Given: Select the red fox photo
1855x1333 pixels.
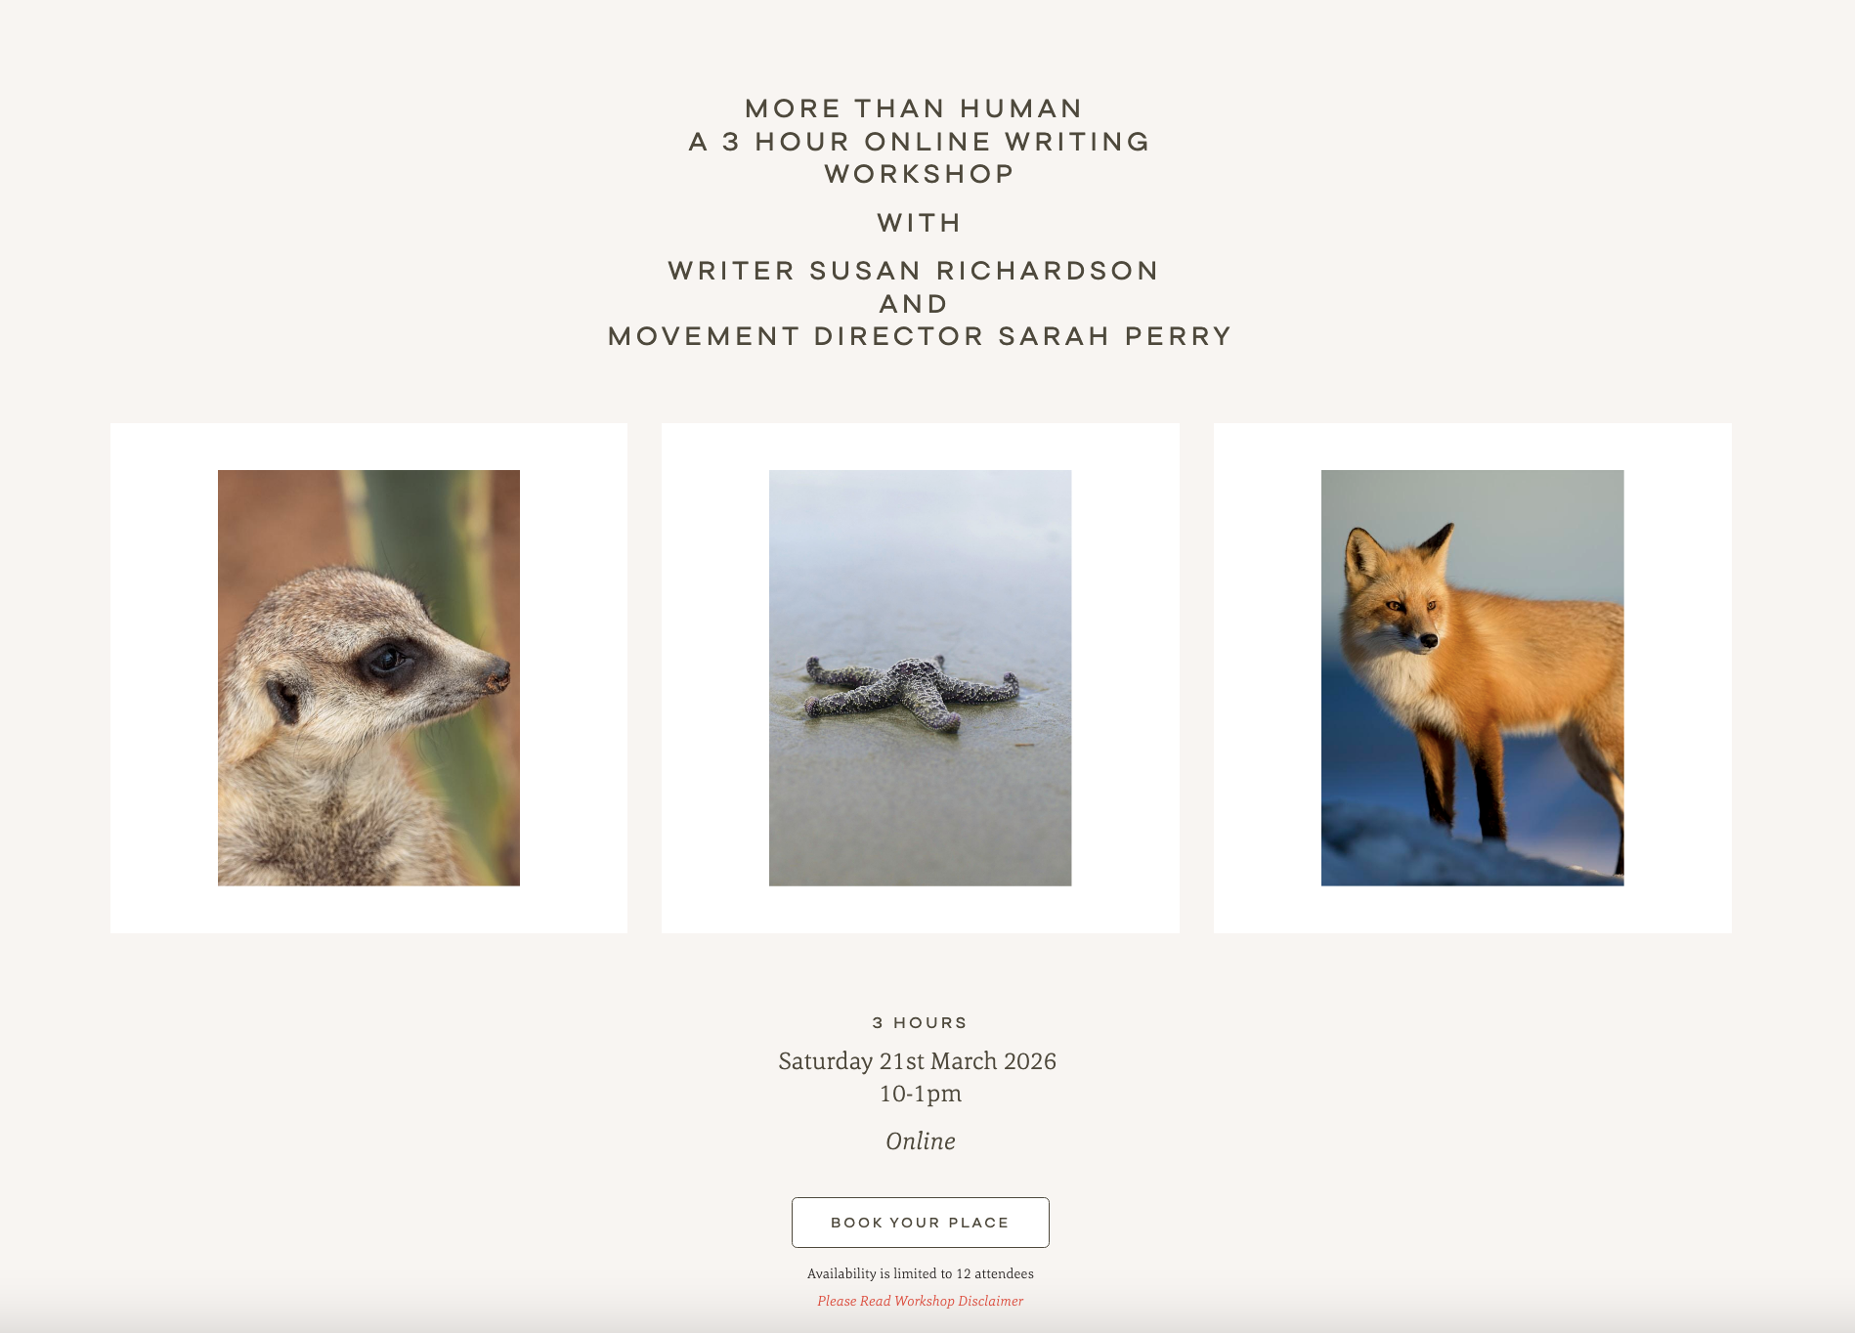Looking at the screenshot, I should (x=1472, y=678).
